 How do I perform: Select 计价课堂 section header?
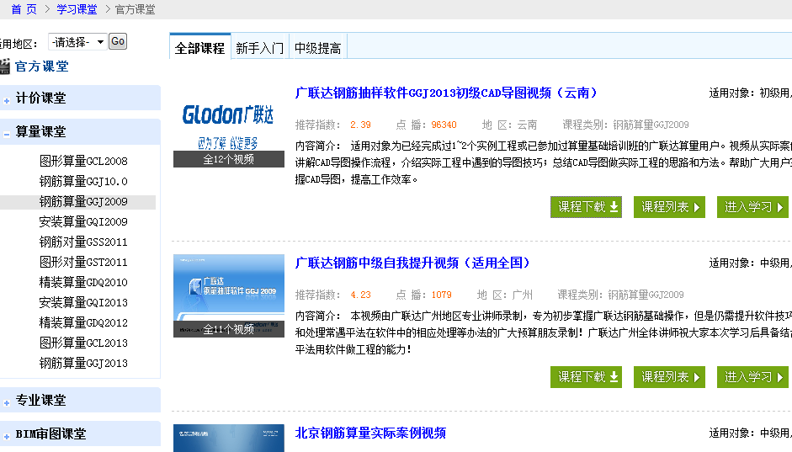80,98
